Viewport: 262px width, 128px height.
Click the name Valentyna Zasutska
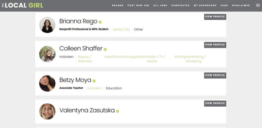coord(87,110)
